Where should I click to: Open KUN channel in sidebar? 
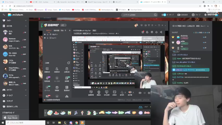tap(14, 47)
